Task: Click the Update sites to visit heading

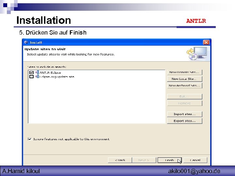Action: (45, 49)
